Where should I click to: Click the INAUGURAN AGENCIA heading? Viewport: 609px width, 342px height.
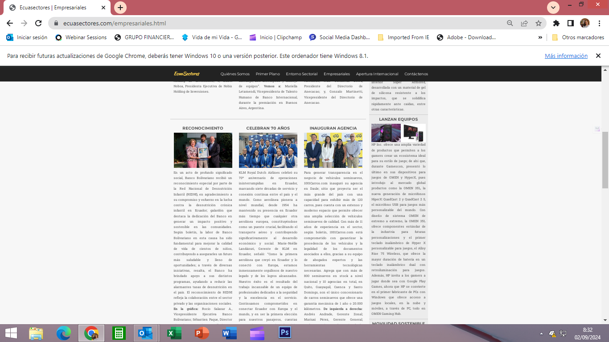point(333,128)
